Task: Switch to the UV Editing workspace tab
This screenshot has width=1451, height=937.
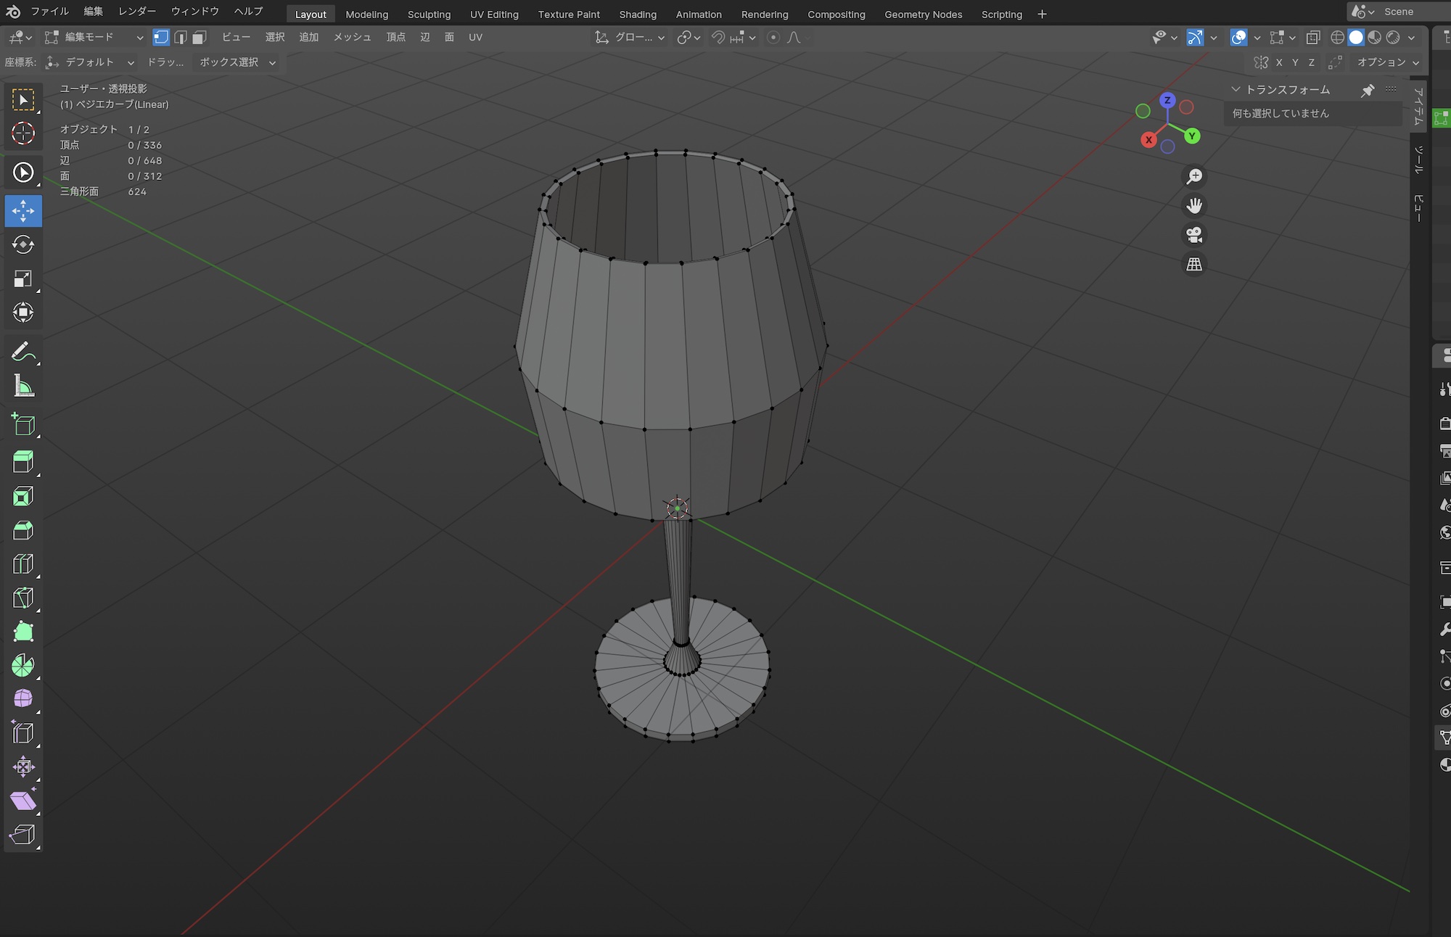Action: tap(494, 15)
